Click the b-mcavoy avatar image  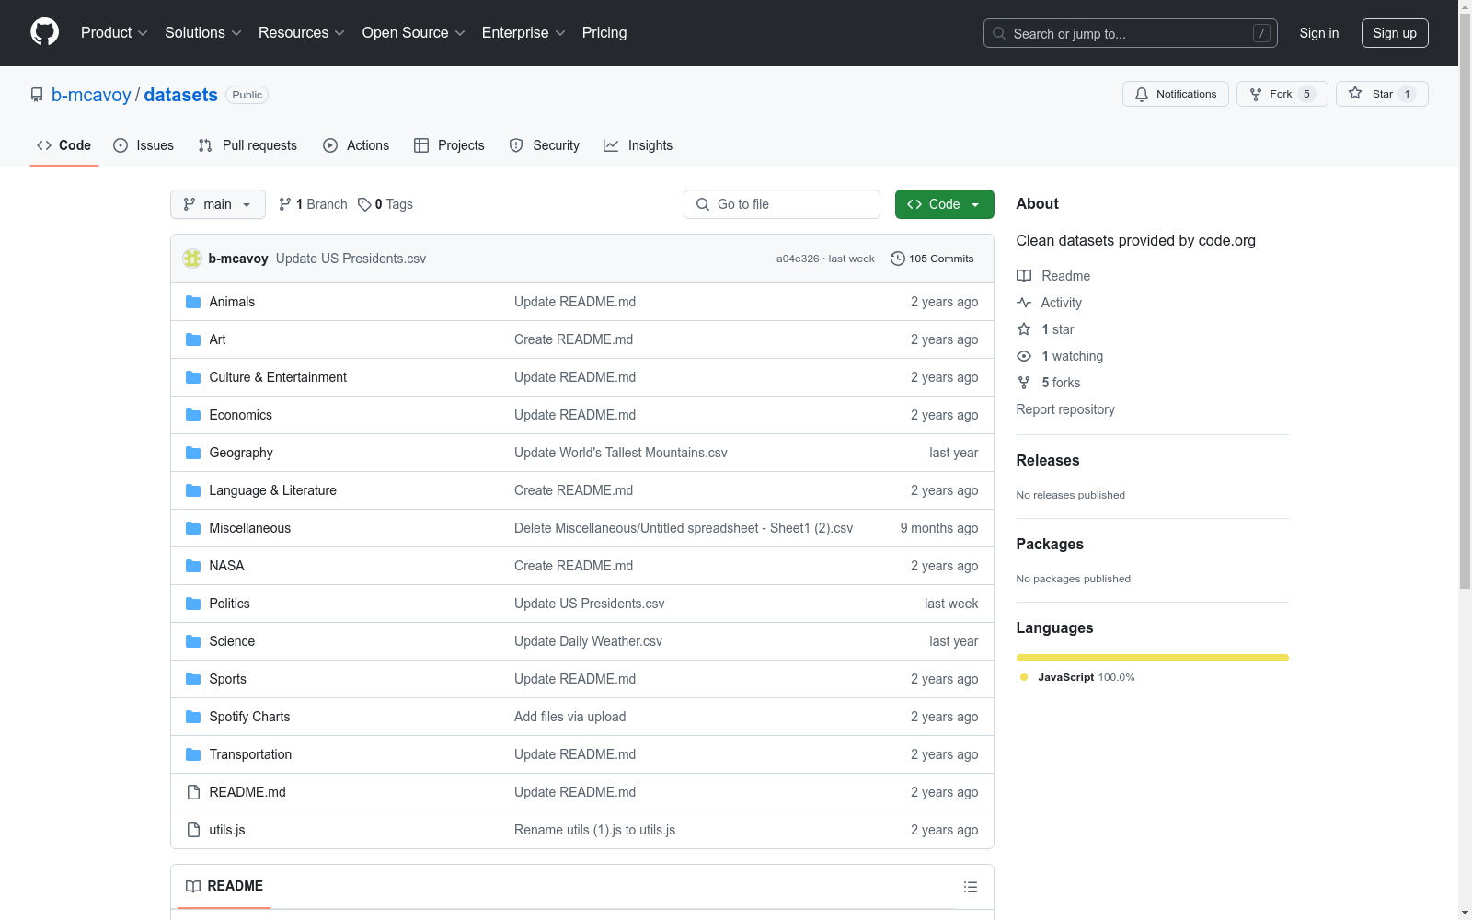[192, 259]
